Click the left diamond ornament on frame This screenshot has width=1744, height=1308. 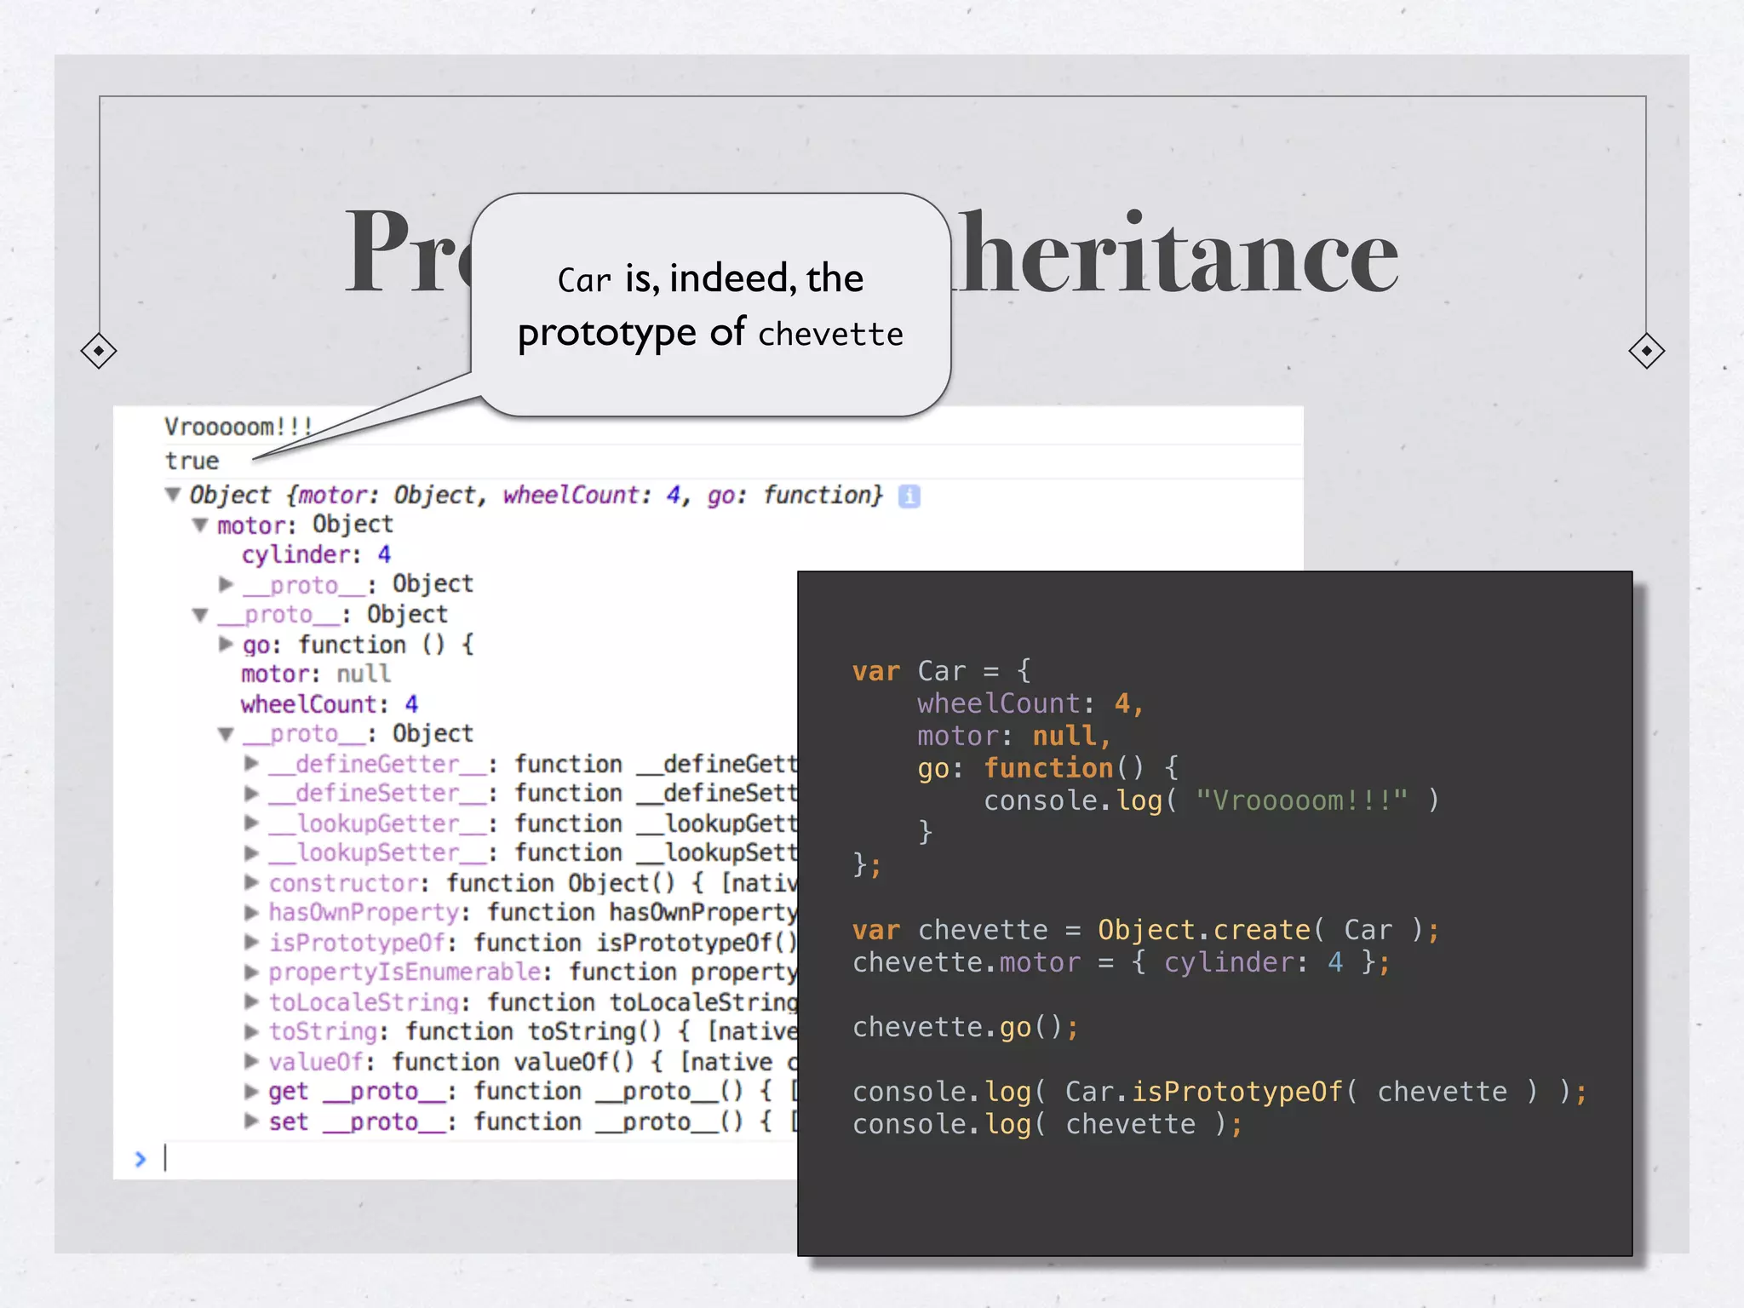click(99, 351)
